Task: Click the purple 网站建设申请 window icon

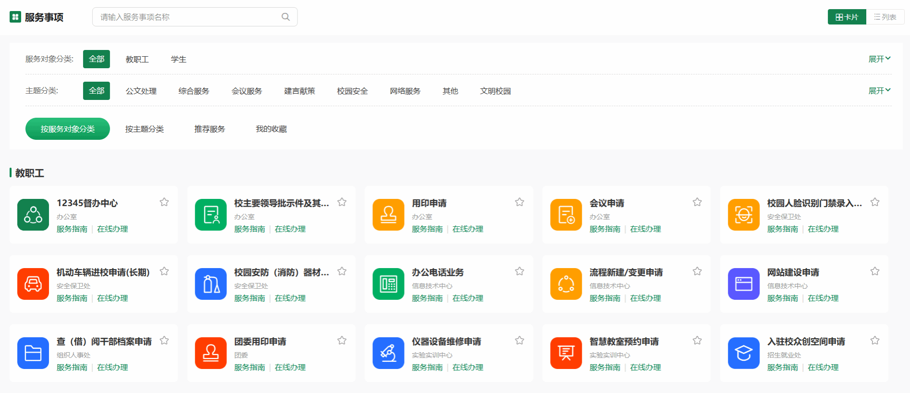Action: [743, 284]
